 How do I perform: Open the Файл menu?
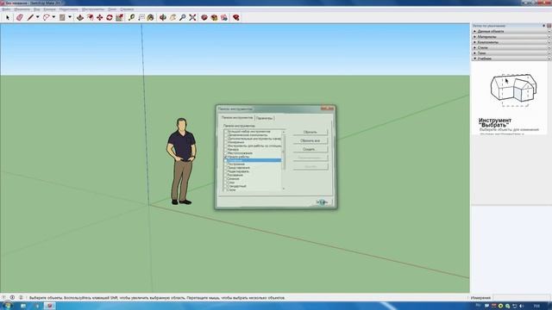(x=6, y=9)
